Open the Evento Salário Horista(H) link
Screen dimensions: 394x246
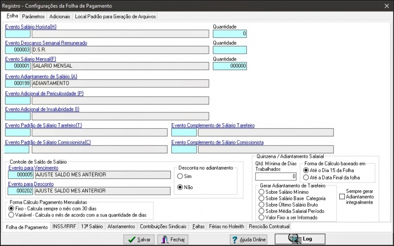click(x=31, y=27)
